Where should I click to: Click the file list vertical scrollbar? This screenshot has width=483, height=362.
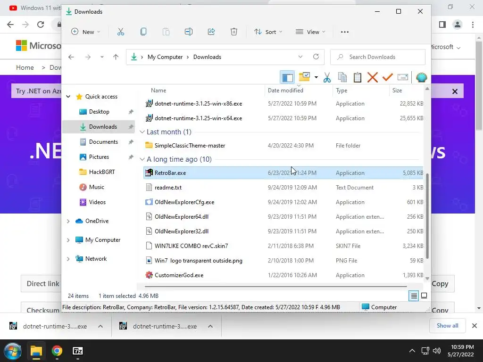pyautogui.click(x=427, y=215)
